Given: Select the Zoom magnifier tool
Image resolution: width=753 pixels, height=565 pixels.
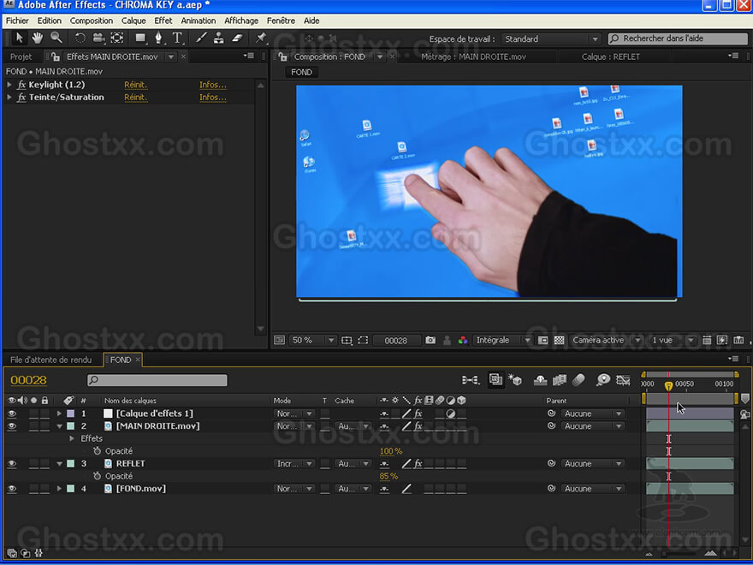Looking at the screenshot, I should pyautogui.click(x=56, y=38).
